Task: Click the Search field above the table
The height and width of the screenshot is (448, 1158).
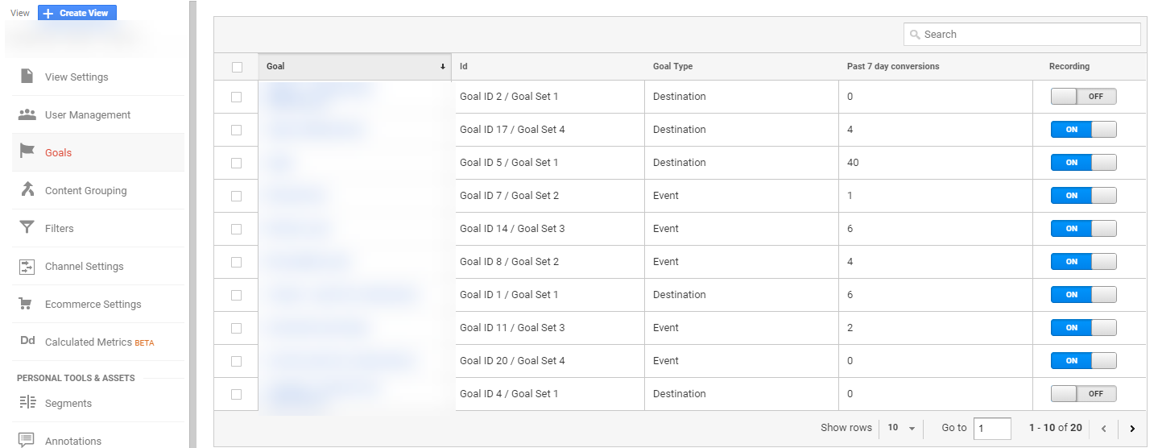Action: tap(1023, 35)
